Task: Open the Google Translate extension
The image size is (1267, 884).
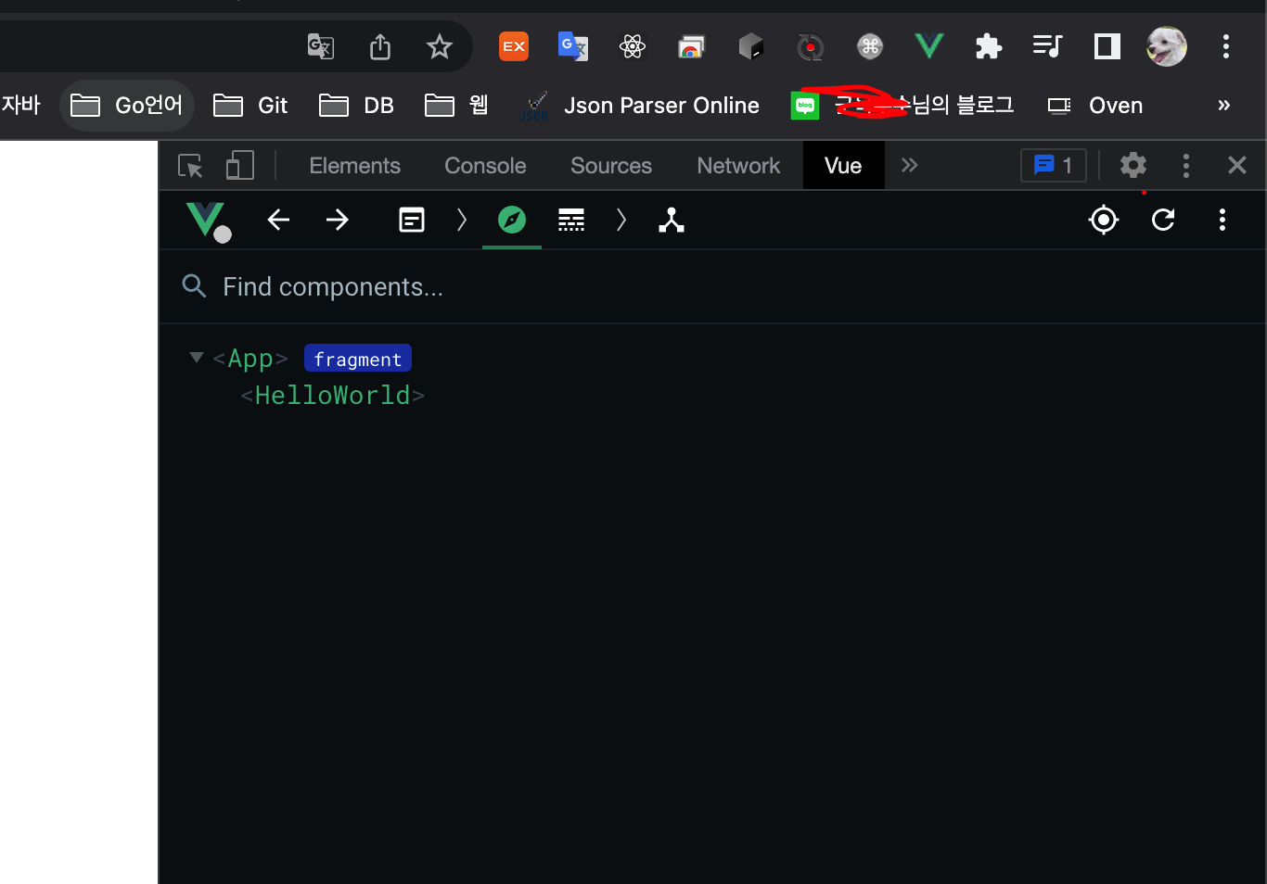Action: (573, 46)
